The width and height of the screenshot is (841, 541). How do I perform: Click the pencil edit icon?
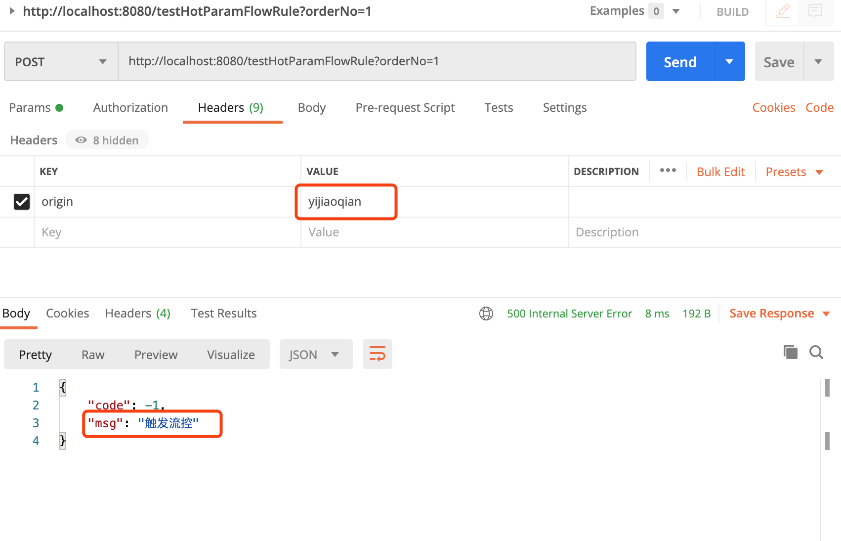[783, 11]
